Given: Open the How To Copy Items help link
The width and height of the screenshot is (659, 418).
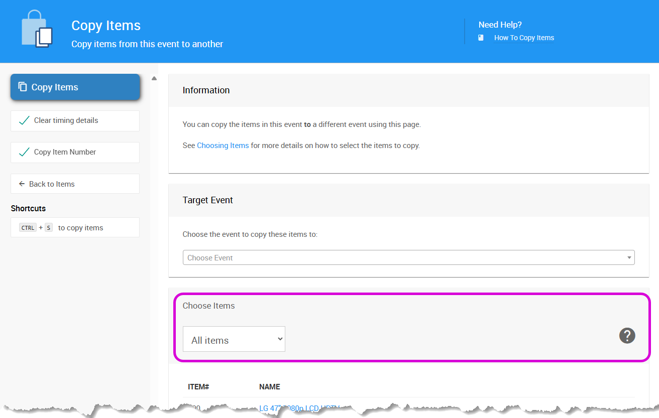Looking at the screenshot, I should [x=524, y=38].
